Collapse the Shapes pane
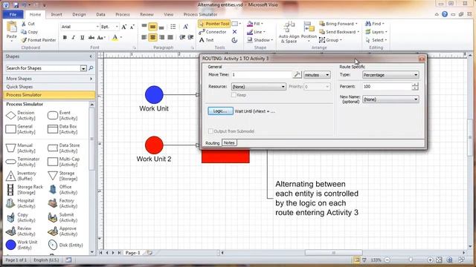 coord(91,56)
